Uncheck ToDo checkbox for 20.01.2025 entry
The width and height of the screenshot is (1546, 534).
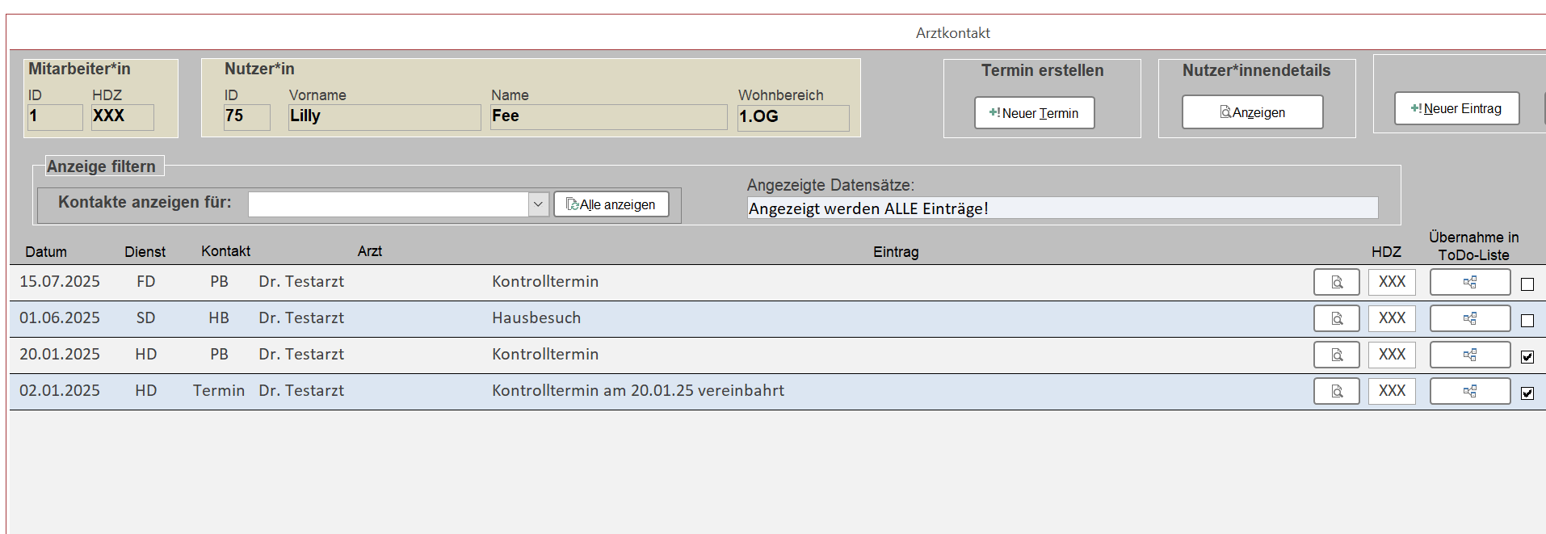click(x=1527, y=357)
